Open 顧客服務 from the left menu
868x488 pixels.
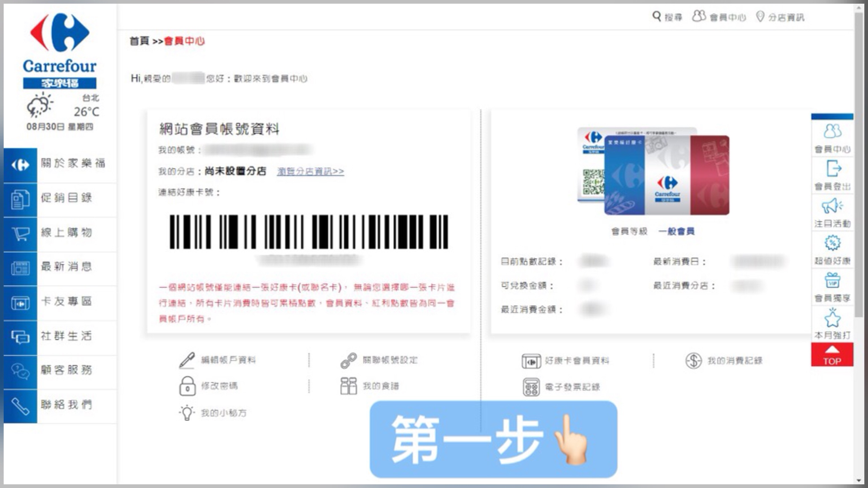[66, 370]
